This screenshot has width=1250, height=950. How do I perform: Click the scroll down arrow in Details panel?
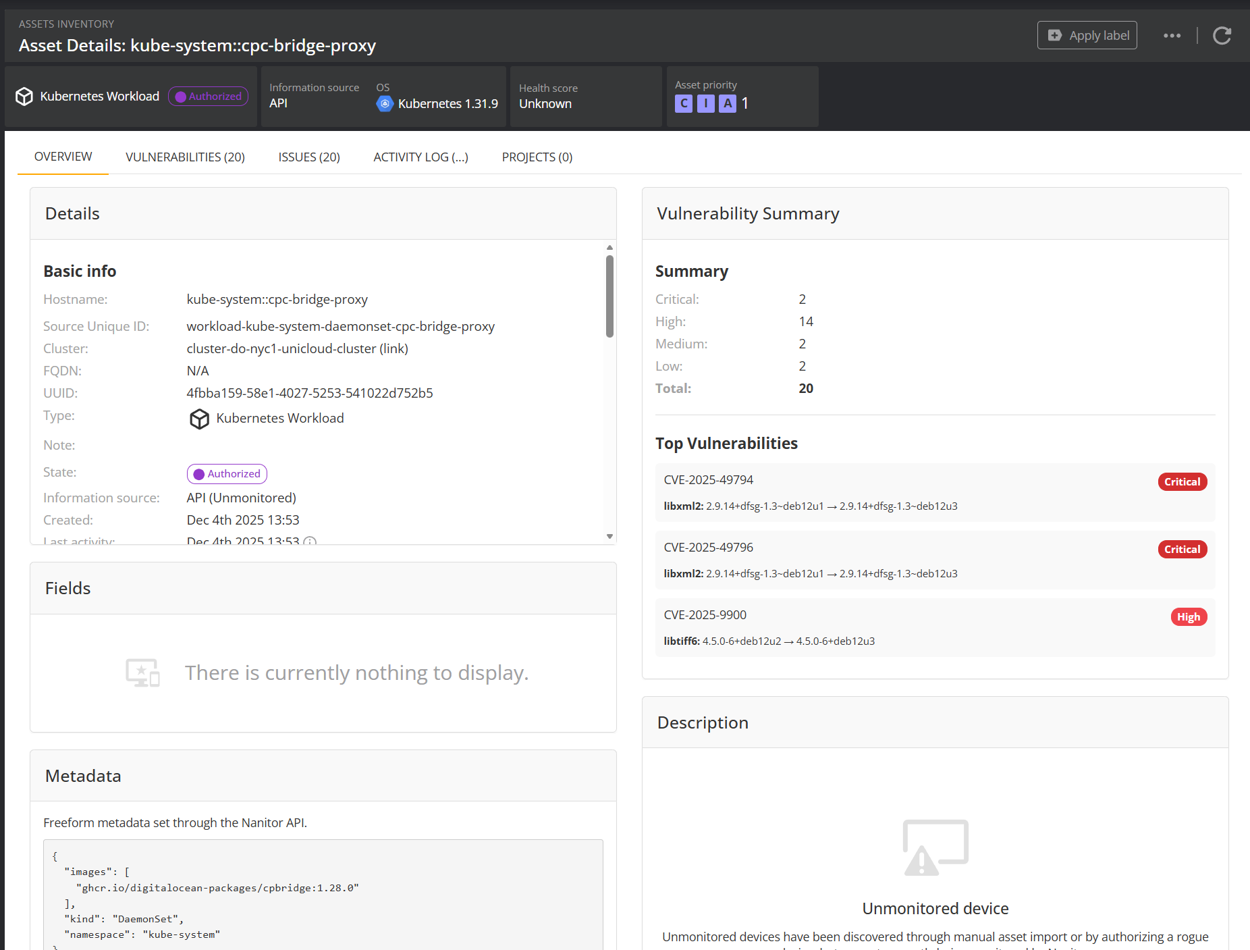[609, 537]
